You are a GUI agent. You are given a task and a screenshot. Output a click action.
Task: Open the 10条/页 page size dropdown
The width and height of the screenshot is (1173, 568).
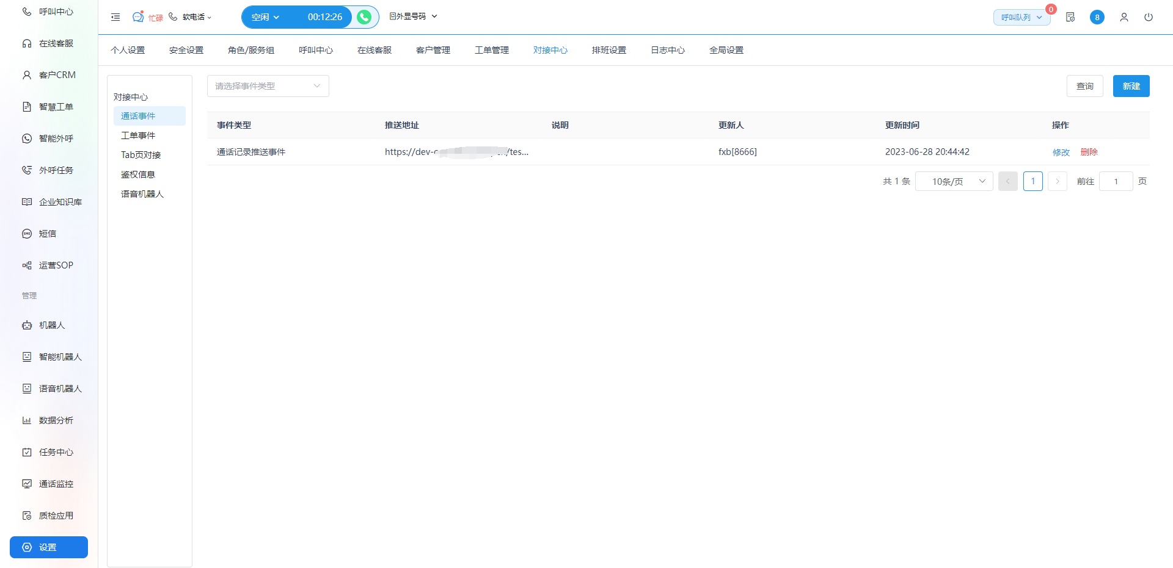(954, 181)
